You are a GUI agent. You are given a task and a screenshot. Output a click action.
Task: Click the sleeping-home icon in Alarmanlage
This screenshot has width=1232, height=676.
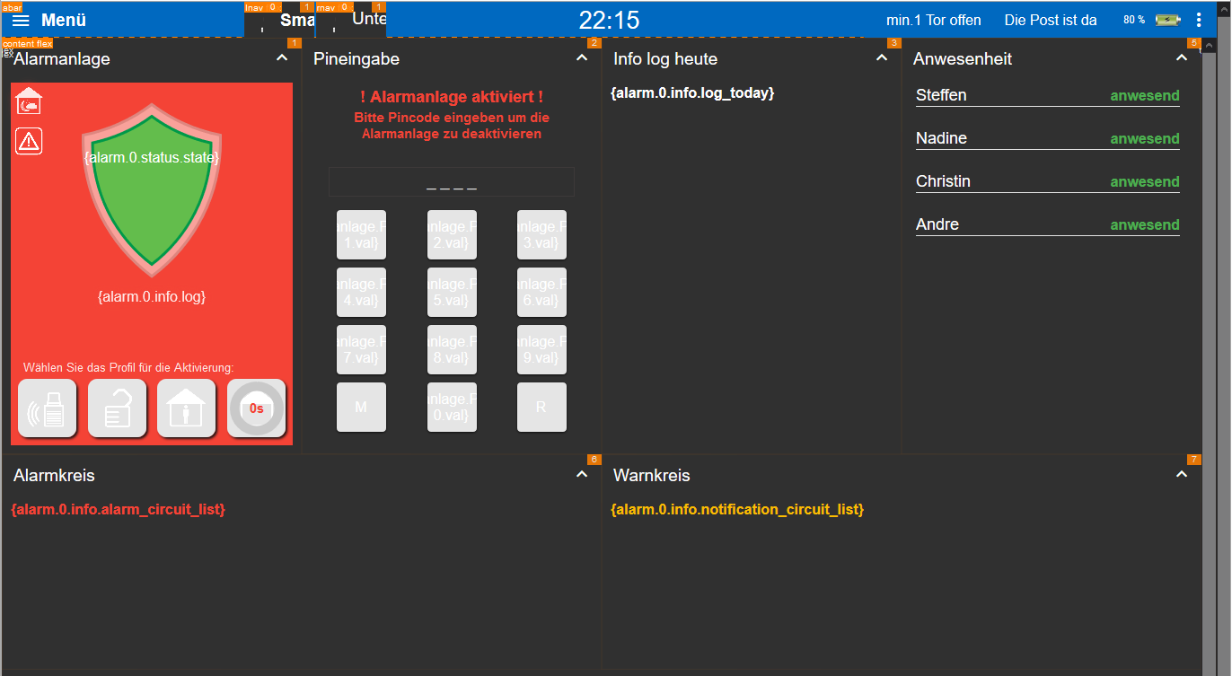(29, 101)
